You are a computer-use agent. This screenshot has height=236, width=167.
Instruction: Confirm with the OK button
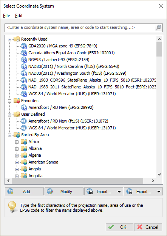click(119, 227)
